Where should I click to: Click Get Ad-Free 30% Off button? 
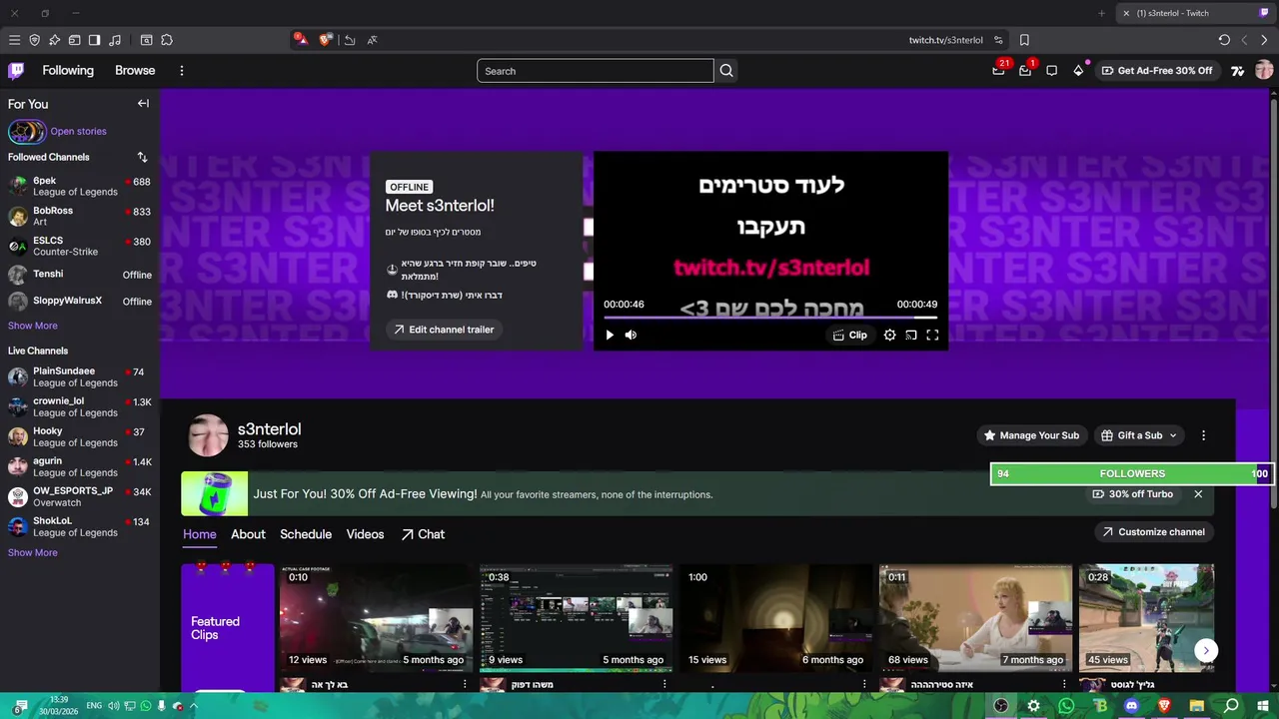[1156, 71]
